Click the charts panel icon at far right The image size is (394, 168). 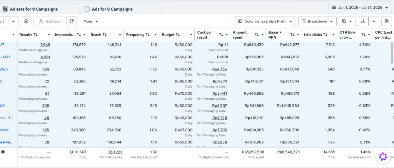point(386,21)
